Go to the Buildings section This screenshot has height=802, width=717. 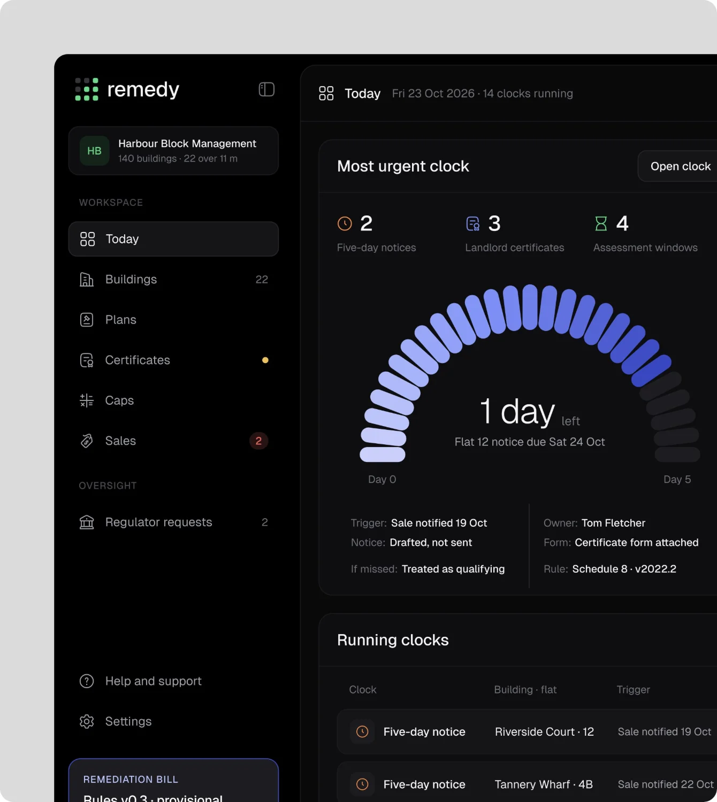point(173,279)
